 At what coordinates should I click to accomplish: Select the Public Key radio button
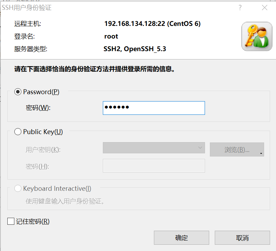pos(18,132)
